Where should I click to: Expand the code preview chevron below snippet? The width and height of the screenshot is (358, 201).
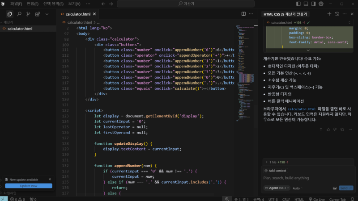[x=308, y=50]
